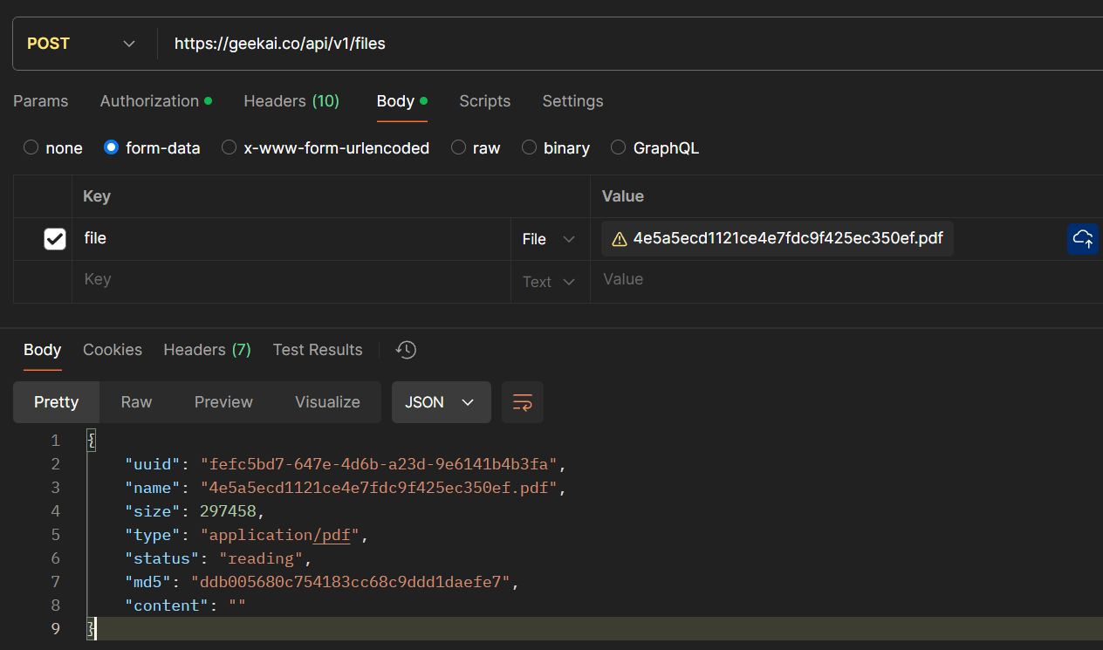Open the request Headers (10) tab
This screenshot has width=1103, height=650.
point(291,101)
